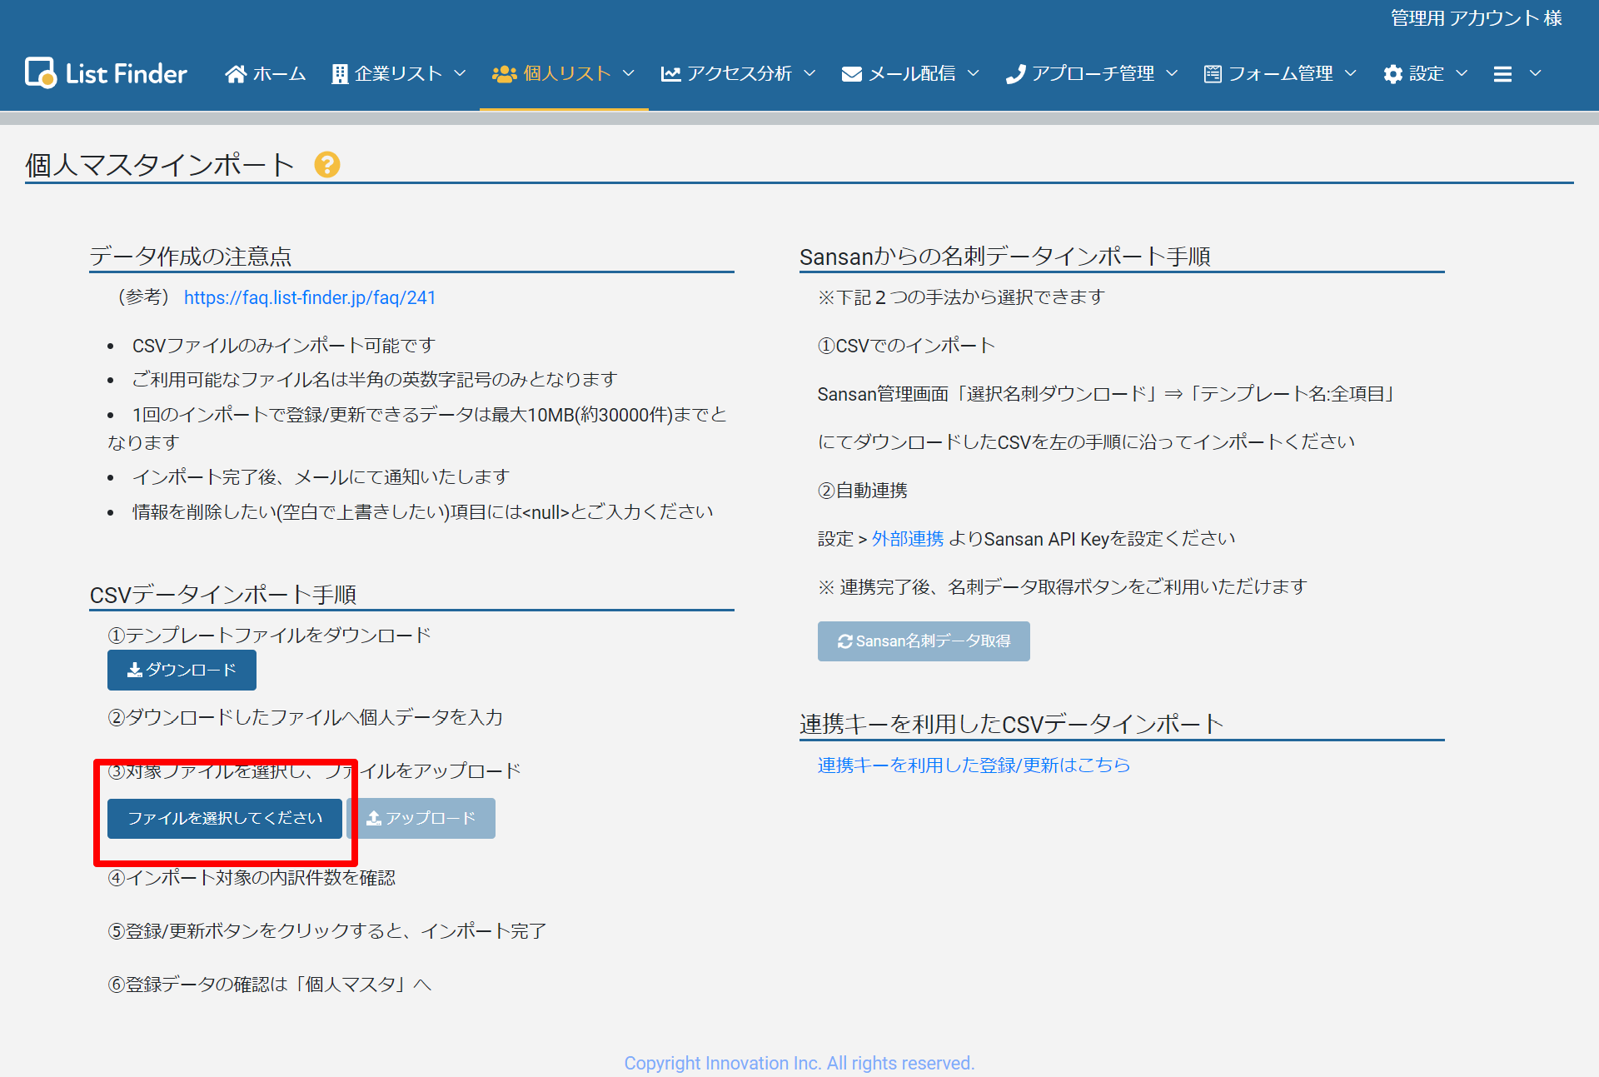Click the hamburger menu icon
This screenshot has height=1077, width=1599.
tap(1502, 74)
